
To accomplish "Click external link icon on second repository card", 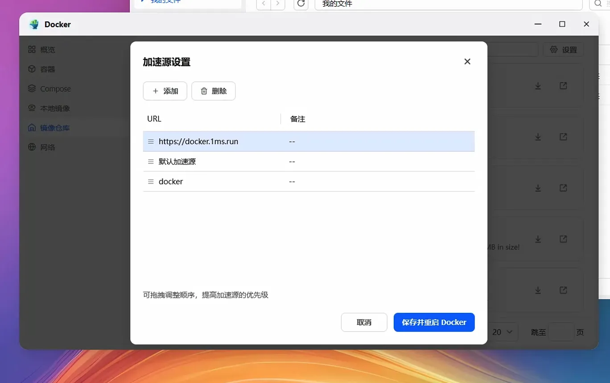I will 563,137.
